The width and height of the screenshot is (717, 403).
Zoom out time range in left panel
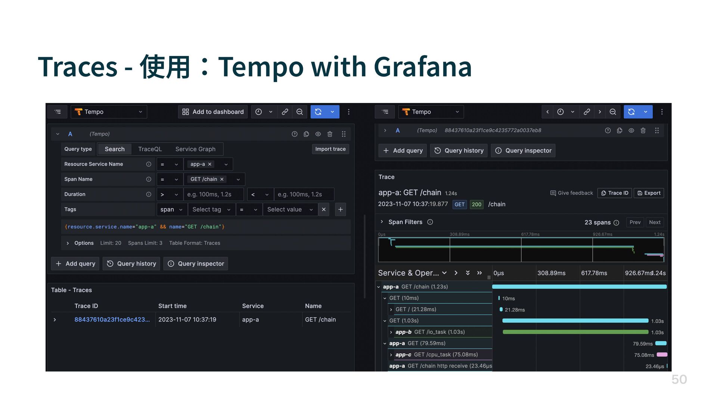[x=299, y=112]
